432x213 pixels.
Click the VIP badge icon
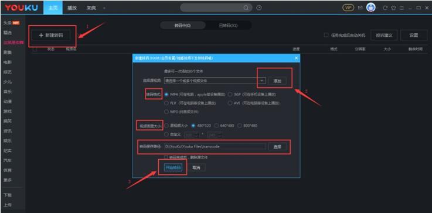click(348, 8)
